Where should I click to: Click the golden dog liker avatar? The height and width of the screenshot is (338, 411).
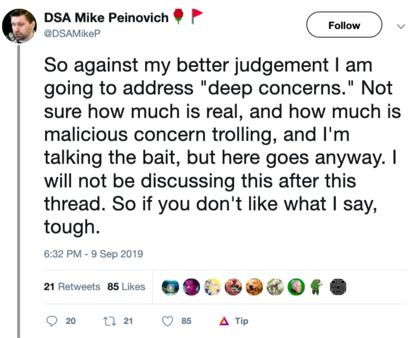(254, 287)
